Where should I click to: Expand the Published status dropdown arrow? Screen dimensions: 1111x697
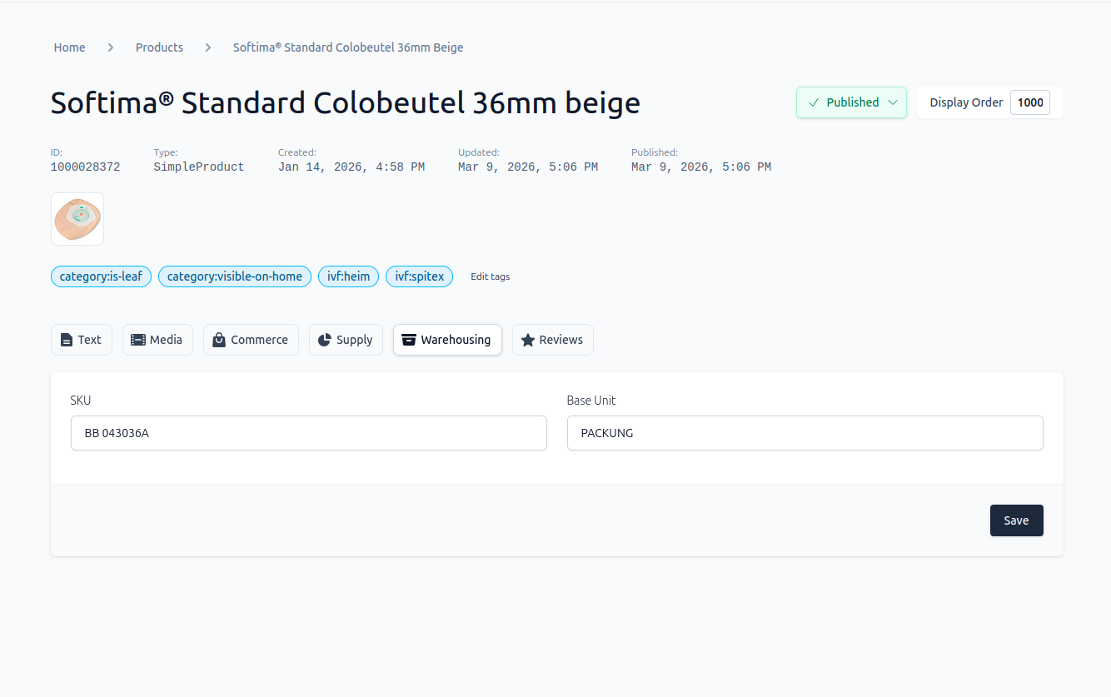coord(893,102)
